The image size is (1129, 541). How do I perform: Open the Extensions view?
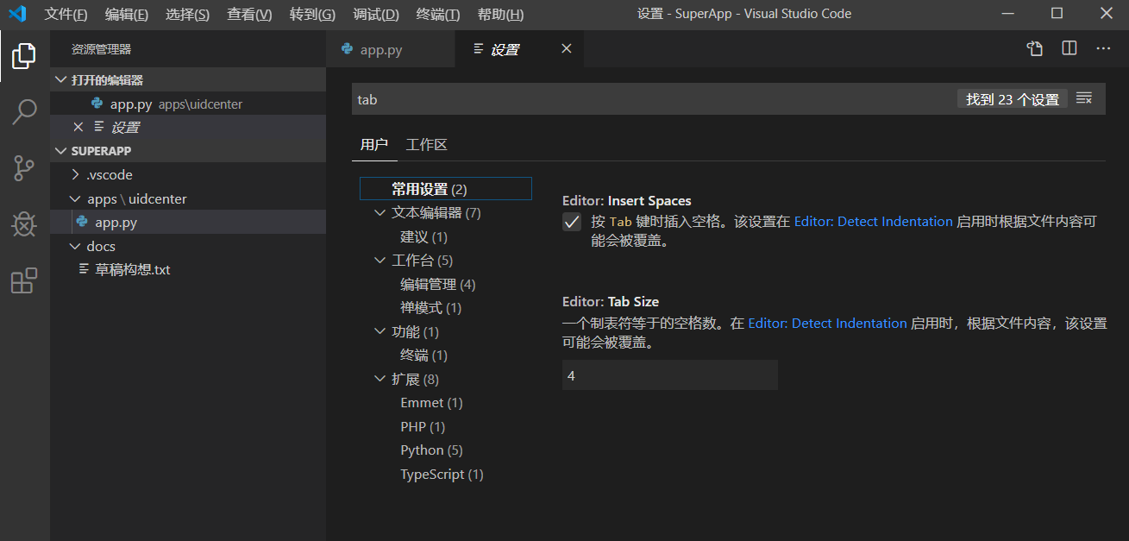[24, 280]
